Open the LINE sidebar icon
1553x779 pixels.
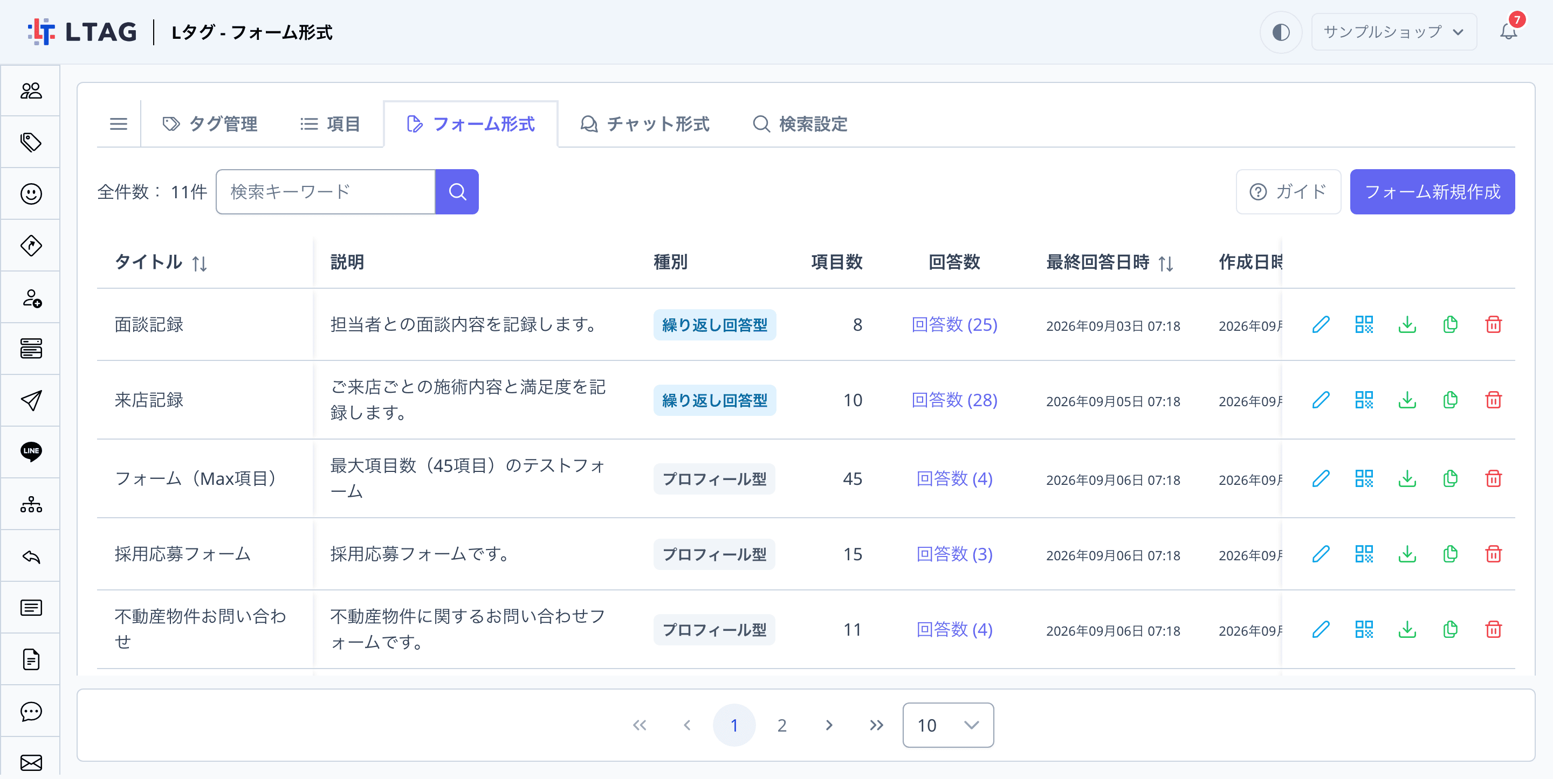(x=31, y=452)
